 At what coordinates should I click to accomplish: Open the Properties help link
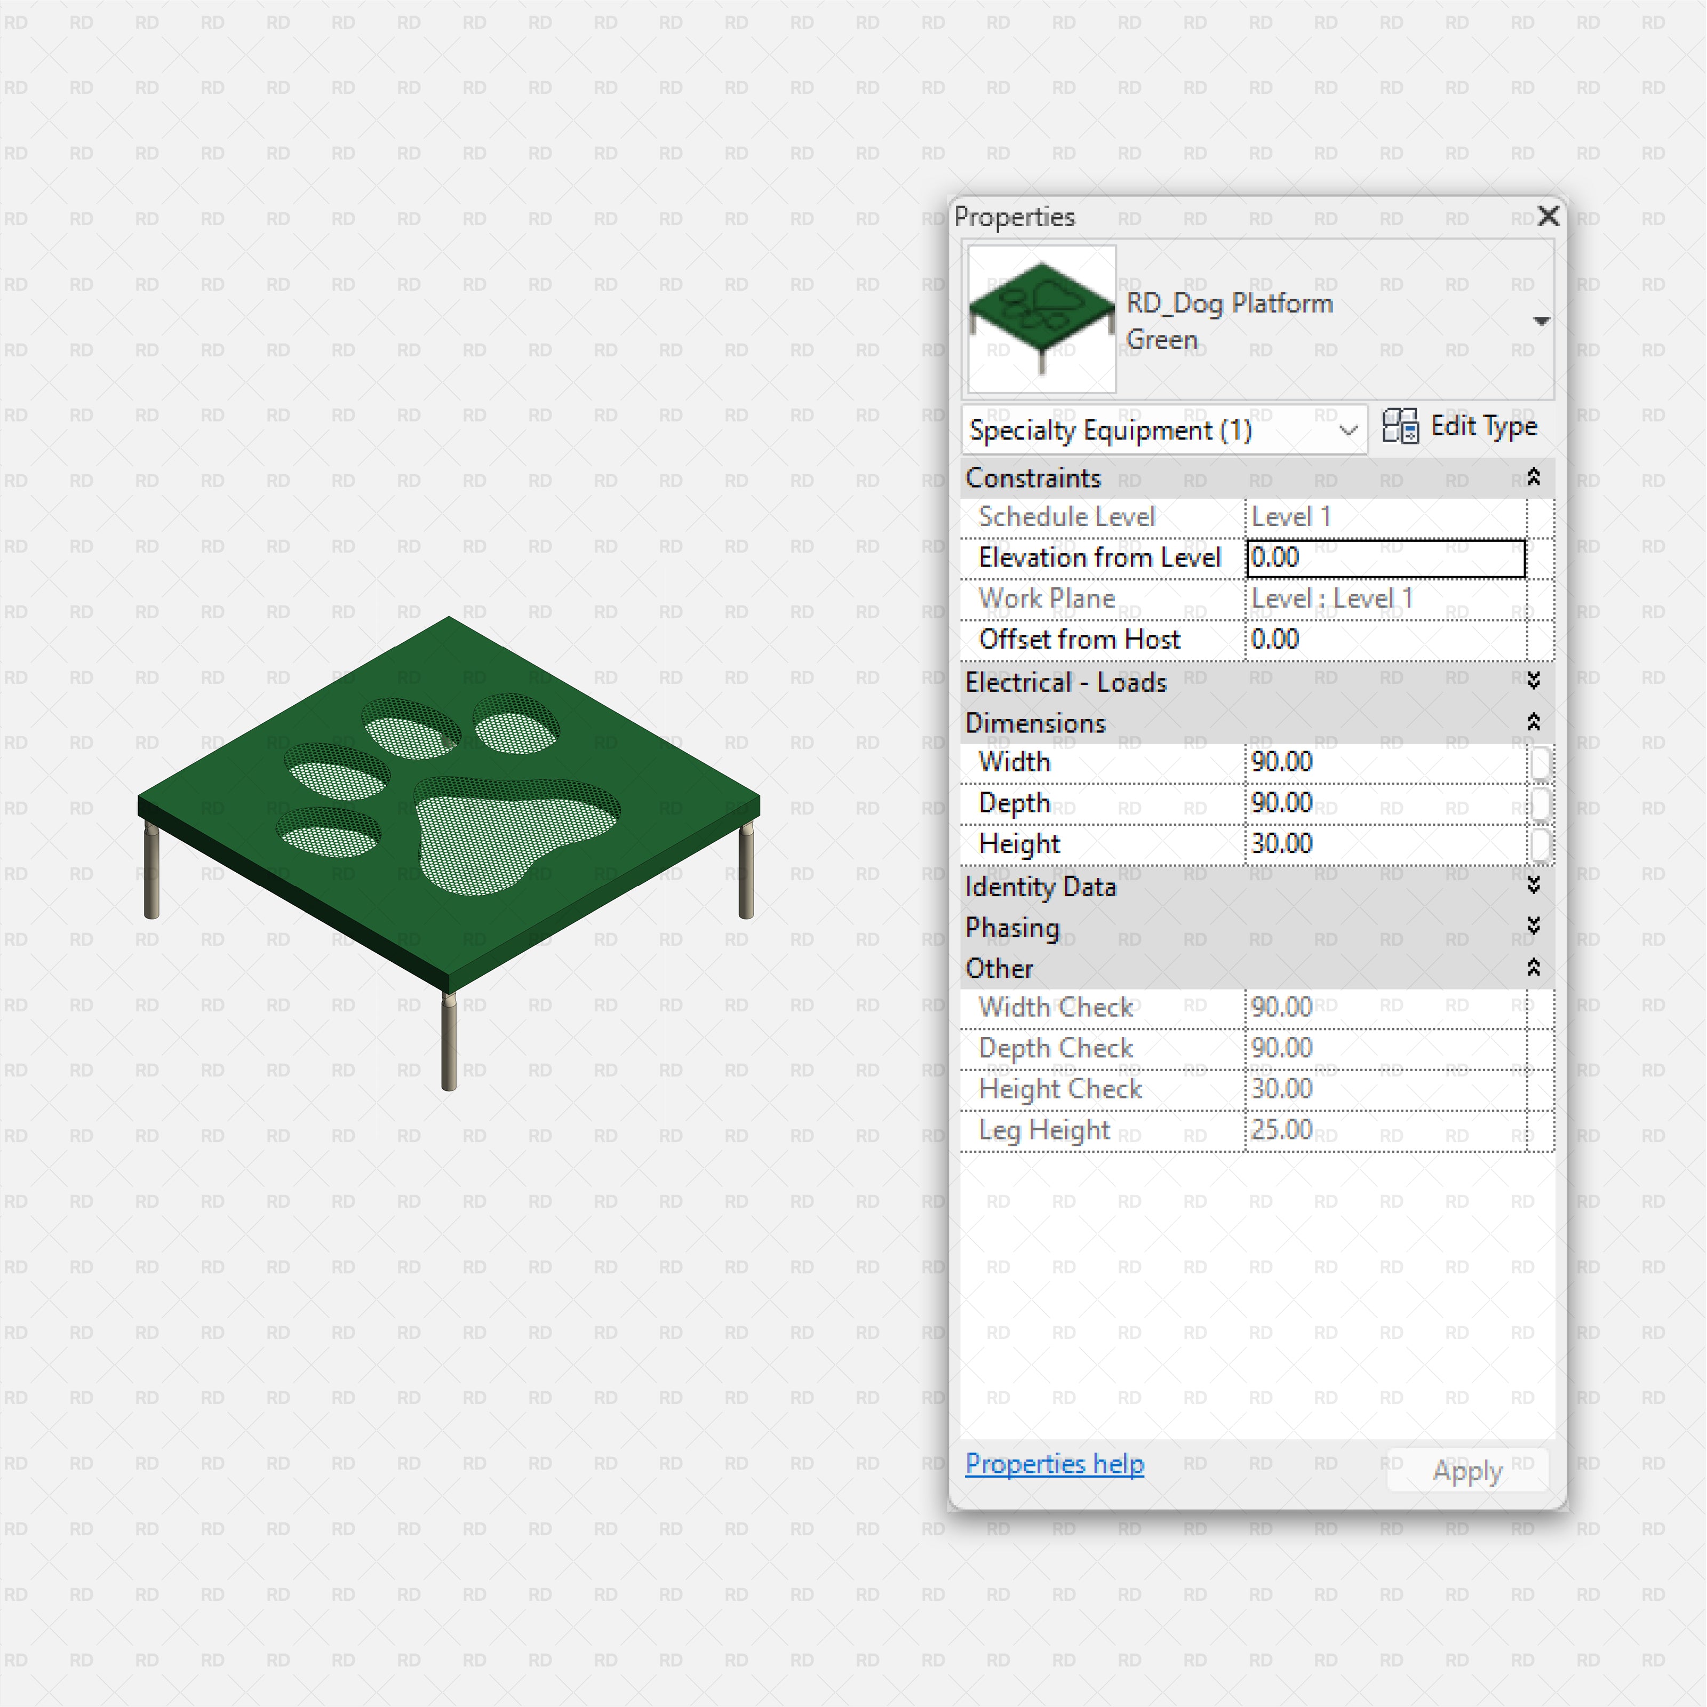point(1054,1464)
